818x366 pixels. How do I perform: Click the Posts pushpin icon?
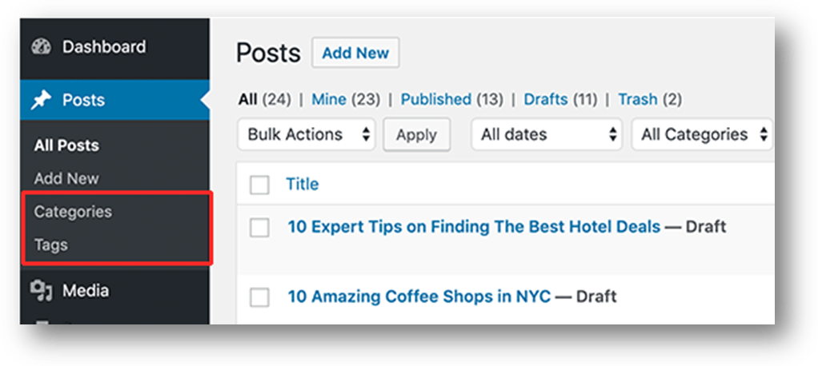point(41,100)
